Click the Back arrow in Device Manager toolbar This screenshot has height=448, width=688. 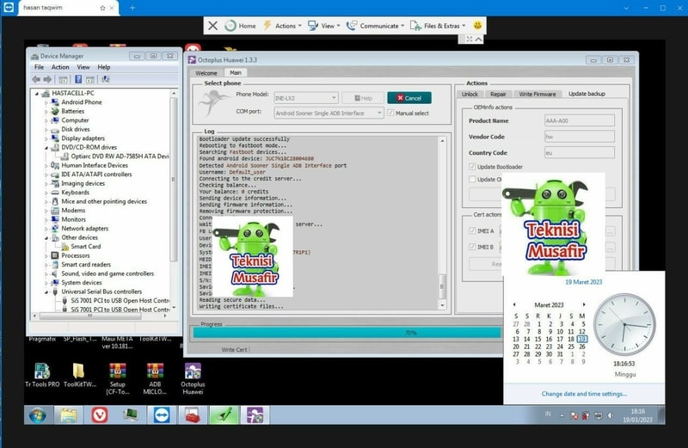tap(36, 79)
